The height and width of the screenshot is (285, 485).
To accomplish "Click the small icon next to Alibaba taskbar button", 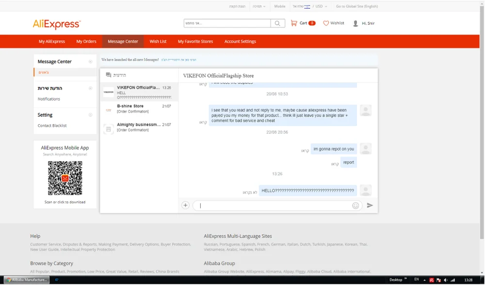I will pos(57,280).
